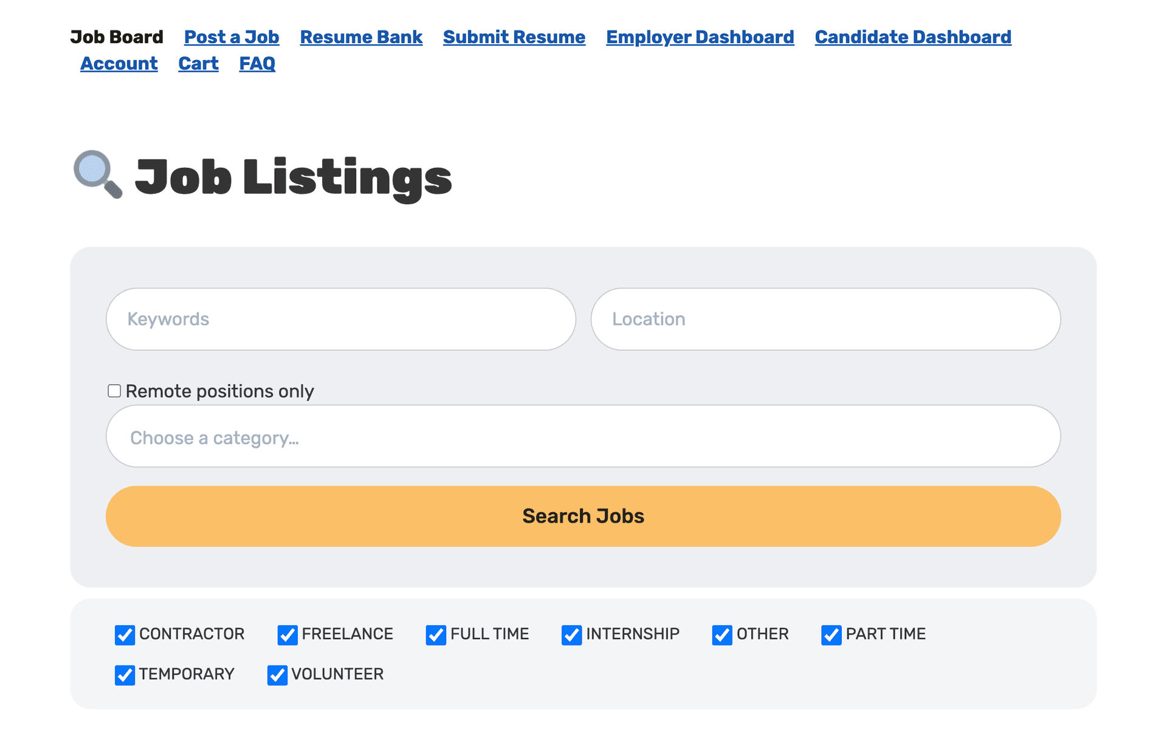Open the Cart page link
The image size is (1167, 742).
[x=198, y=64]
